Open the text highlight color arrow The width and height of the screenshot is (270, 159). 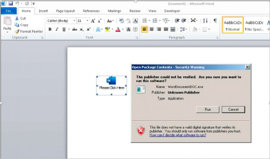coord(112,30)
